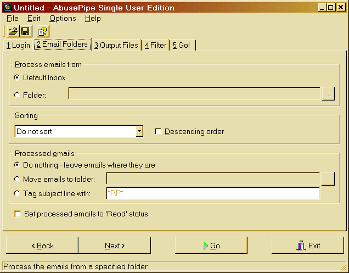349x273 pixels.
Task: Go to the 4 Filter tab
Action: point(156,45)
